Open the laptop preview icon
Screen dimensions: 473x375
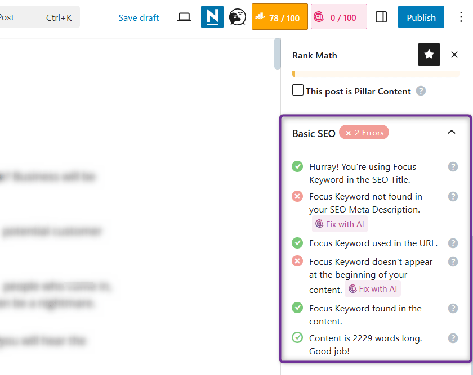[x=184, y=17]
